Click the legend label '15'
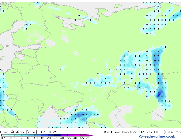The width and height of the screenshot is (181, 139). [42, 138]
